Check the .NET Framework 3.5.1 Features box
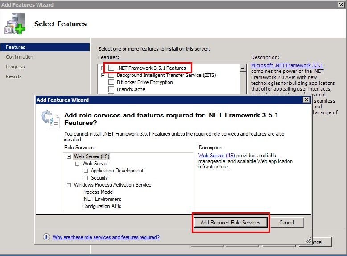Viewport: 347px width, 256px height. pos(112,68)
